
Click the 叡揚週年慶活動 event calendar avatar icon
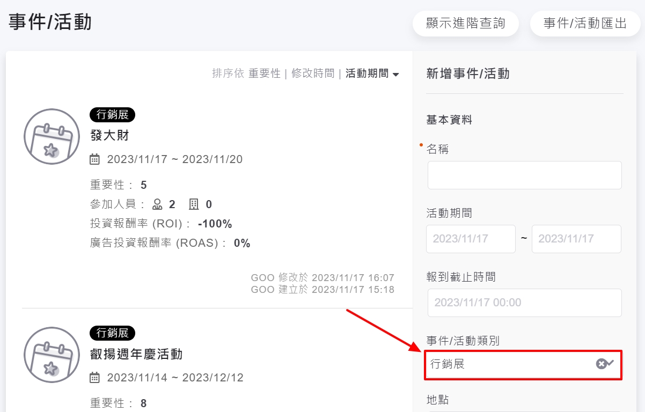pyautogui.click(x=52, y=355)
